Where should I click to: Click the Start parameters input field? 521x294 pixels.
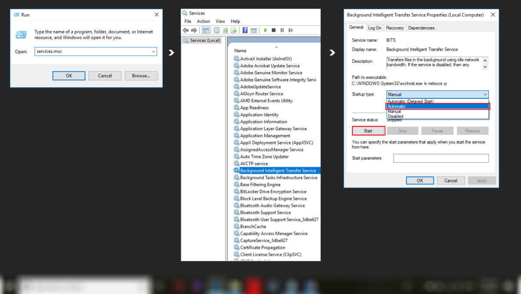(441, 158)
